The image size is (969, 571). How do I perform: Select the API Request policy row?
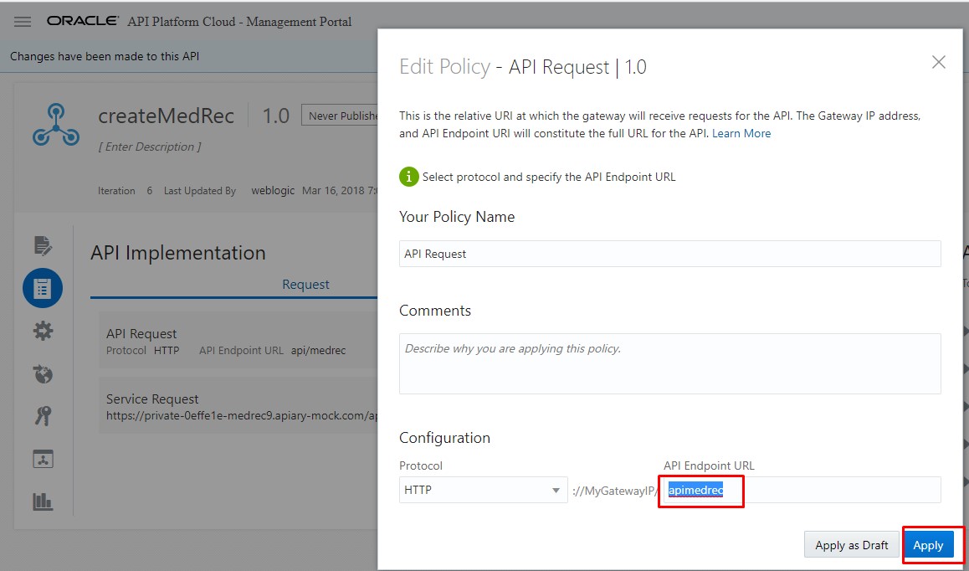click(x=238, y=341)
